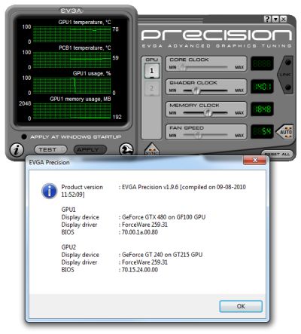Click the GPU1 usage graph
Image resolution: width=301 pixels, height=334 pixels.
pyautogui.click(x=71, y=85)
